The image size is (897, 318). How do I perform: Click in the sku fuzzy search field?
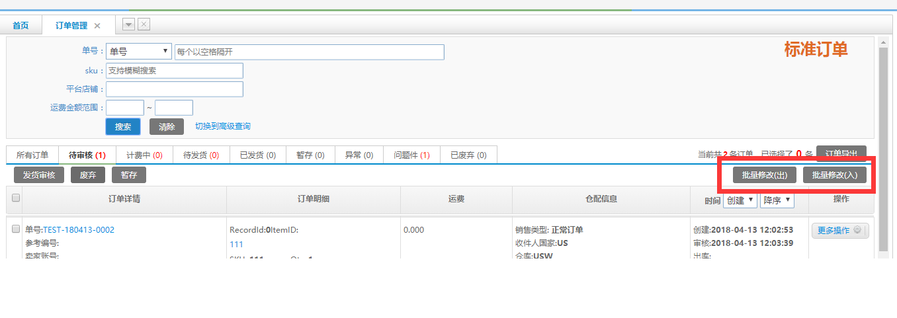pos(175,71)
